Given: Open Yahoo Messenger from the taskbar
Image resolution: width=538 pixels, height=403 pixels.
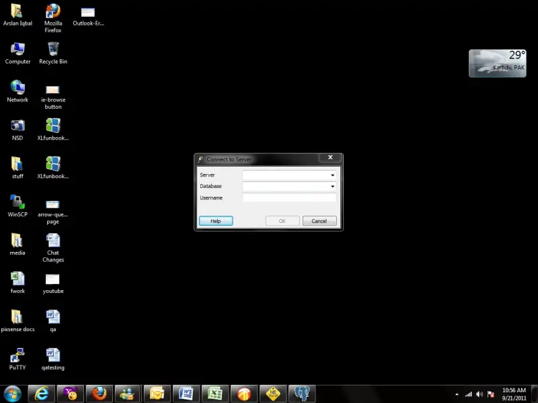Looking at the screenshot, I should pyautogui.click(x=70, y=393).
